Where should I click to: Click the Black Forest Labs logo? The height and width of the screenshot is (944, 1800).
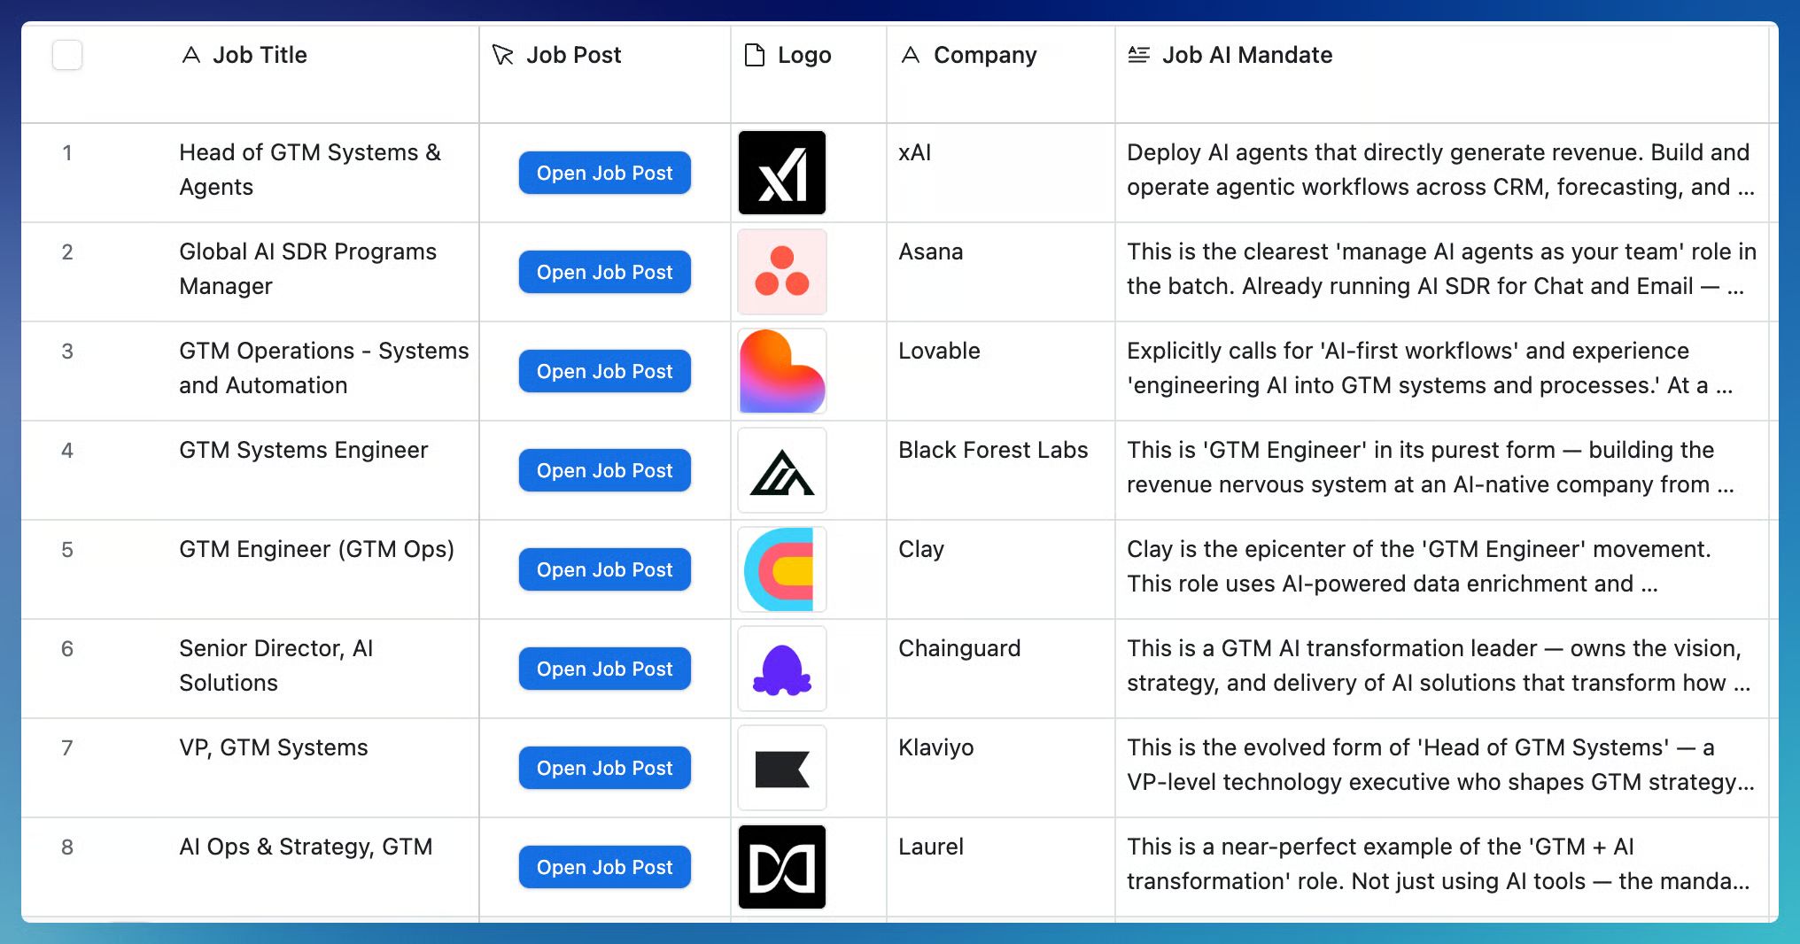click(781, 470)
